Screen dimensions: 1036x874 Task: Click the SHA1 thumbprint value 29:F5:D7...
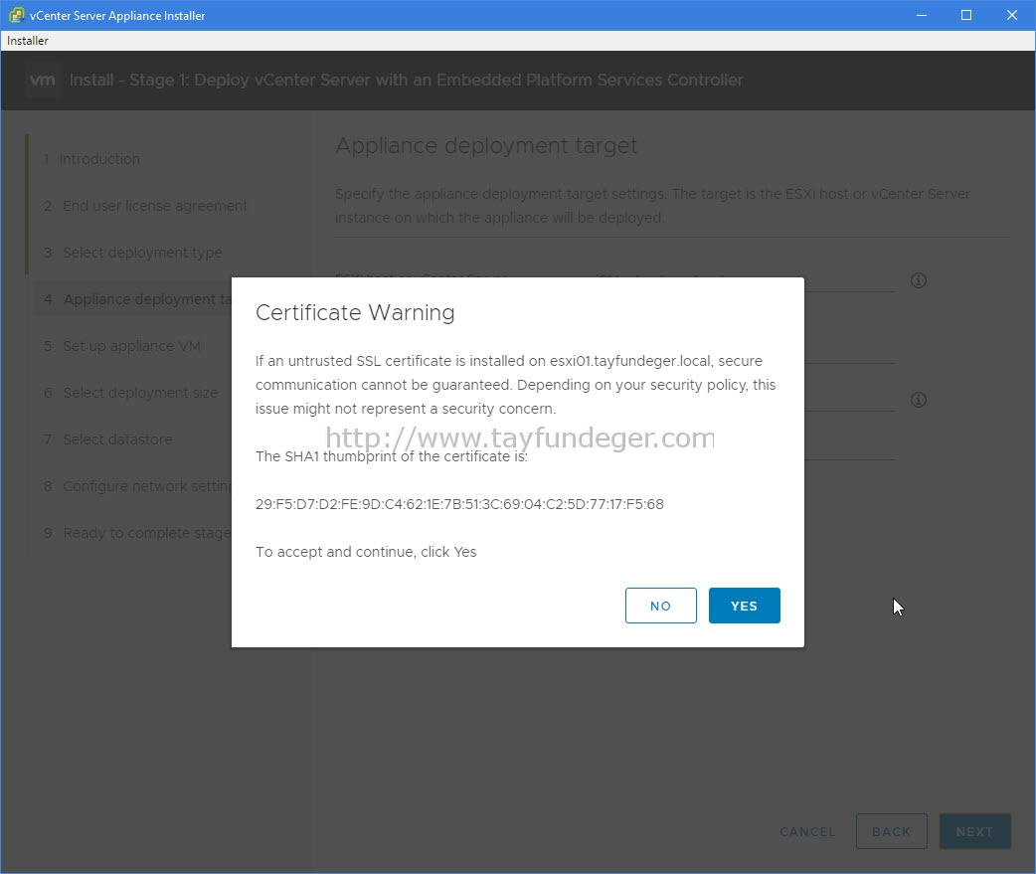(x=459, y=504)
